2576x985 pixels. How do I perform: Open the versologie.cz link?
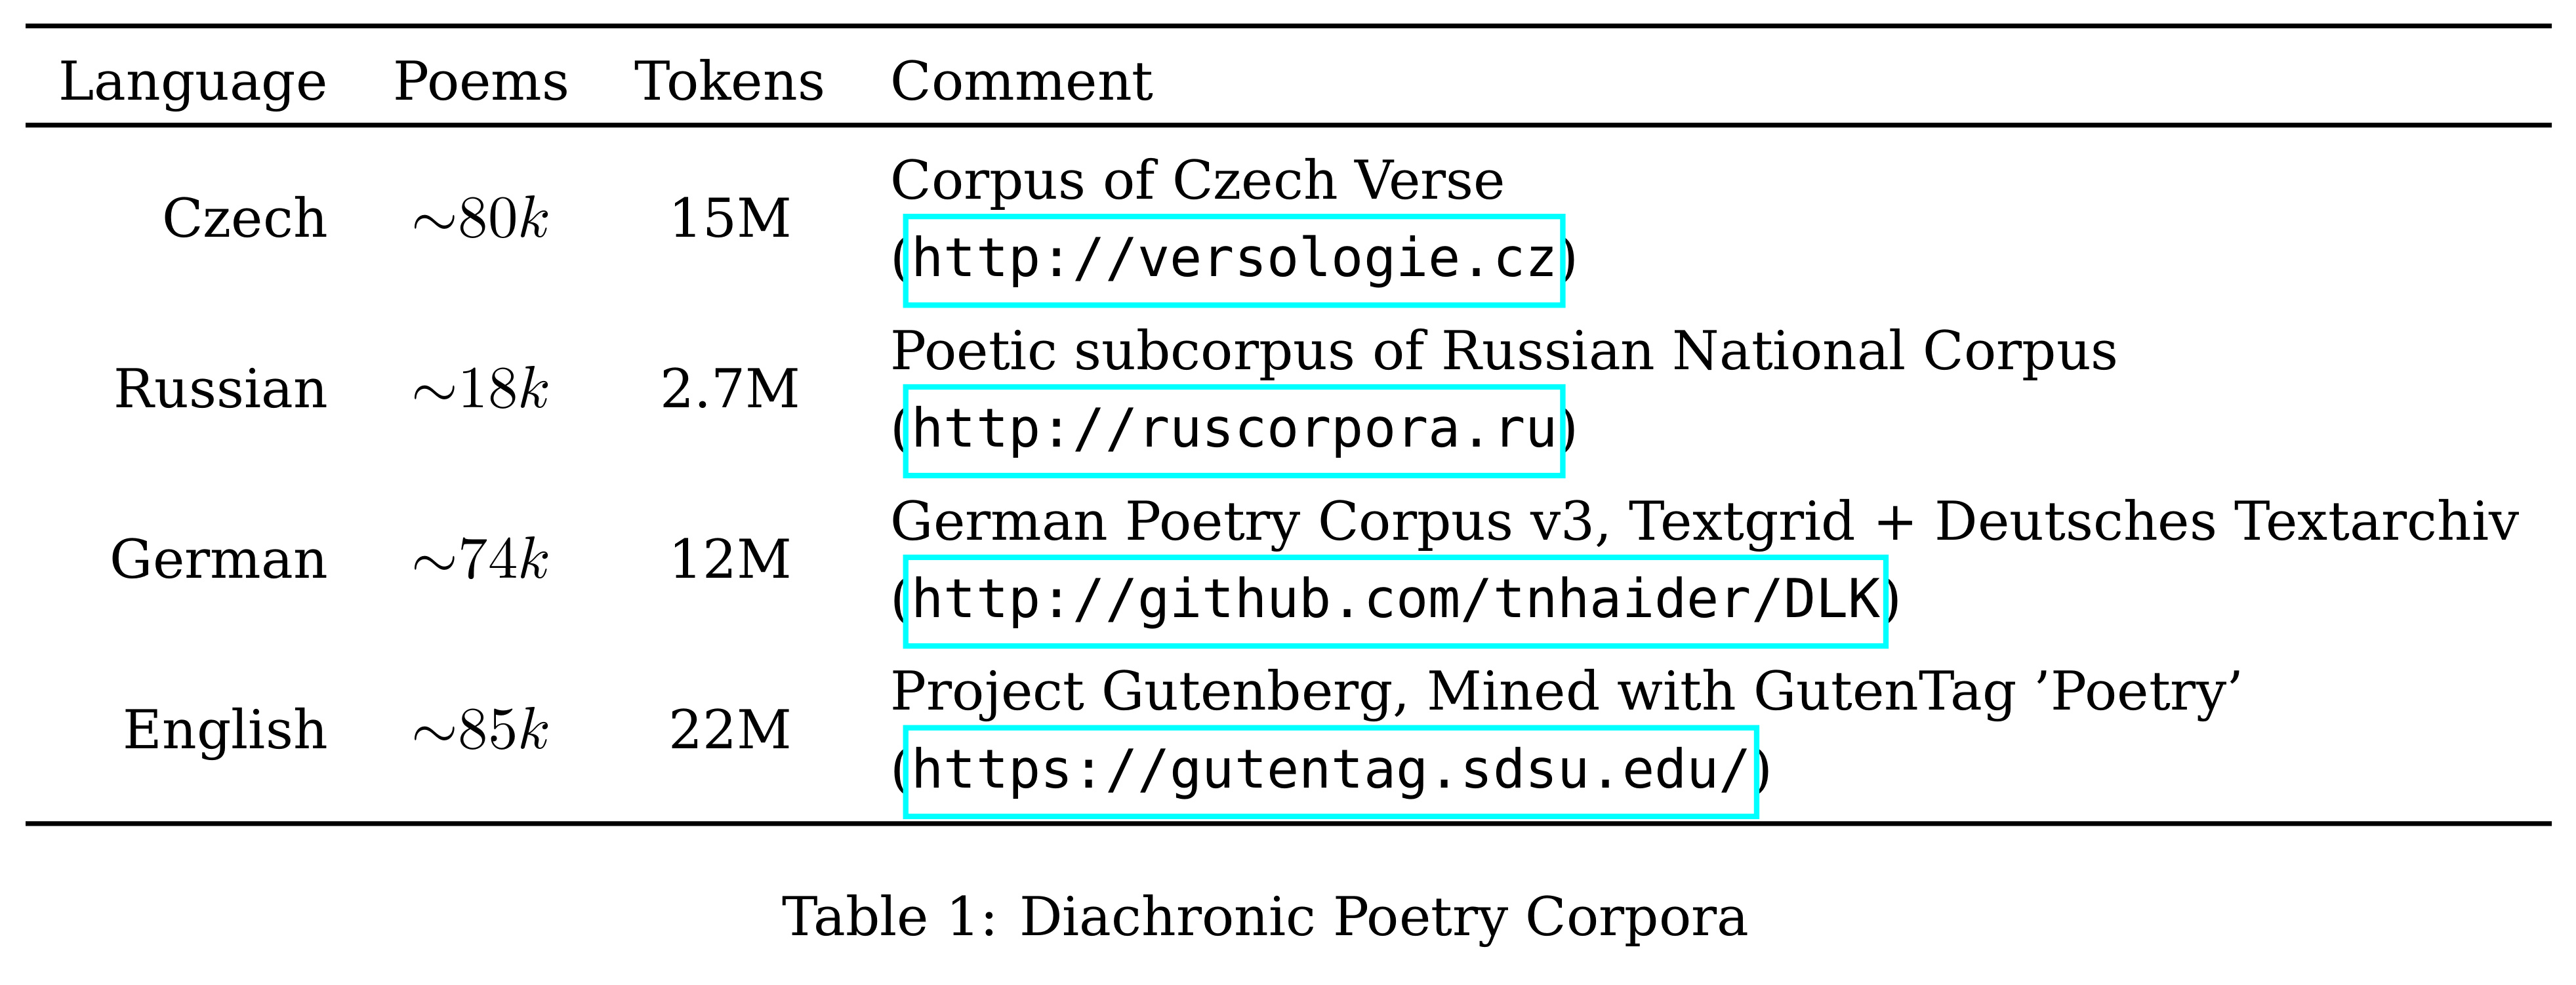click(1234, 260)
